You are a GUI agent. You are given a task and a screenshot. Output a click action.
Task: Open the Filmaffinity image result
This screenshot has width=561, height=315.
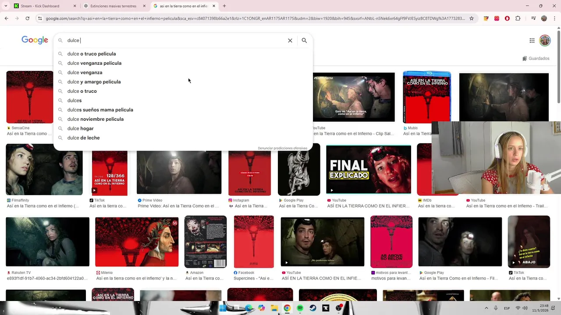[x=44, y=170]
